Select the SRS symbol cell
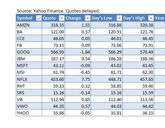This screenshot has height=128, width=165. 29,93
